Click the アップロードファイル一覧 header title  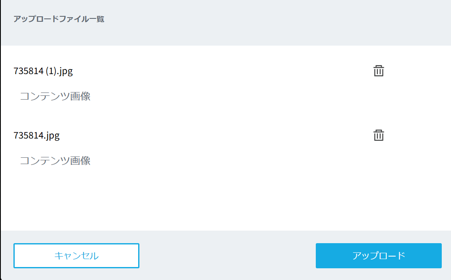[x=59, y=19]
